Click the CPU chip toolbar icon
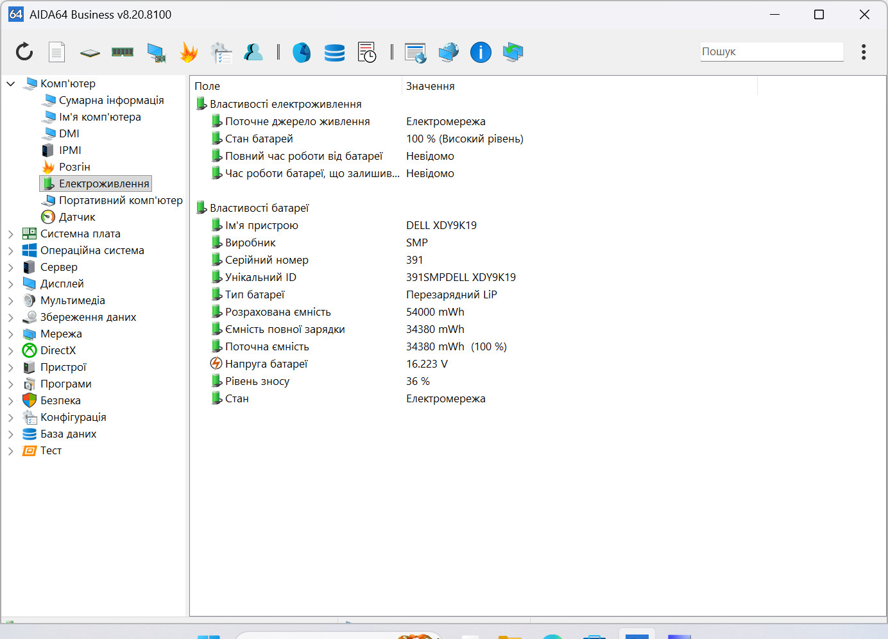 pyautogui.click(x=90, y=53)
